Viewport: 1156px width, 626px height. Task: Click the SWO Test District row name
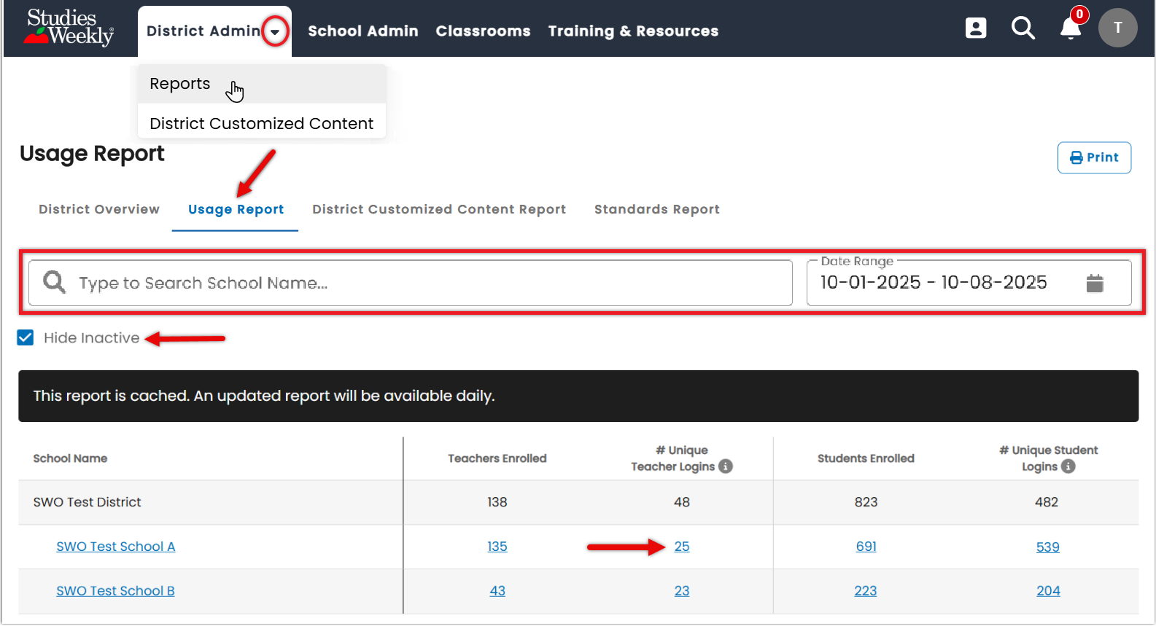(87, 502)
